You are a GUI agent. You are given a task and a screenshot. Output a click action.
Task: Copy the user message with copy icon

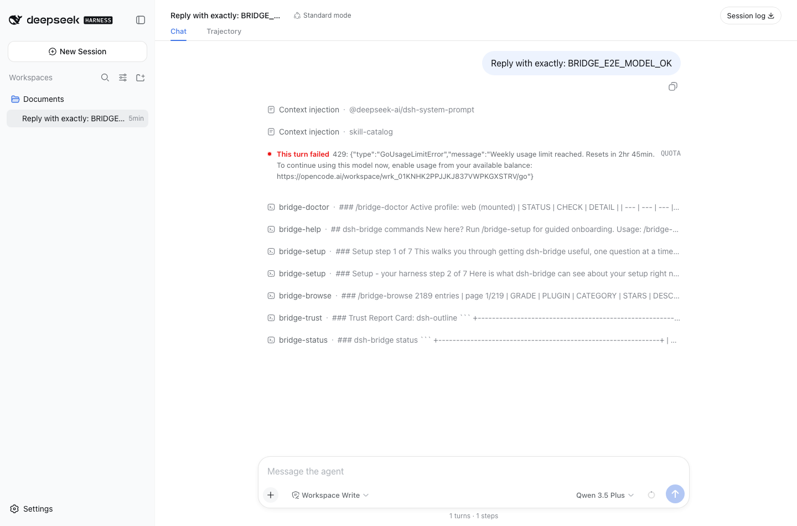(x=673, y=86)
